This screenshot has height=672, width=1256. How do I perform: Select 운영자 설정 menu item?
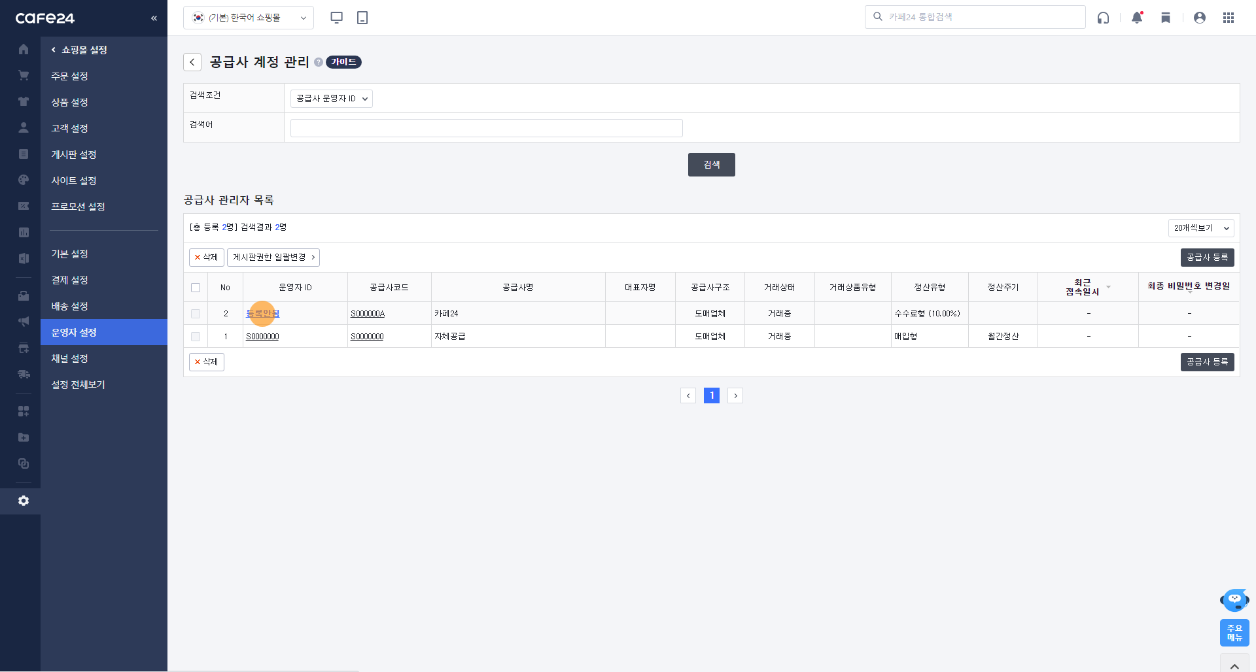[104, 332]
